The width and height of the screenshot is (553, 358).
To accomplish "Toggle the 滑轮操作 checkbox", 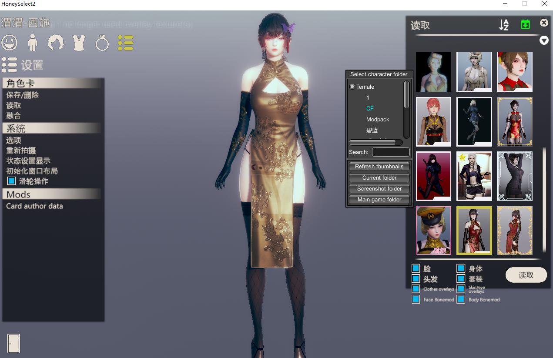I will click(11, 181).
